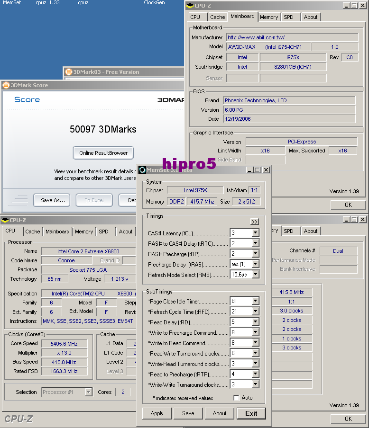
Task: Toggle the Auto checkbox in MemSet
Action: pos(236,398)
